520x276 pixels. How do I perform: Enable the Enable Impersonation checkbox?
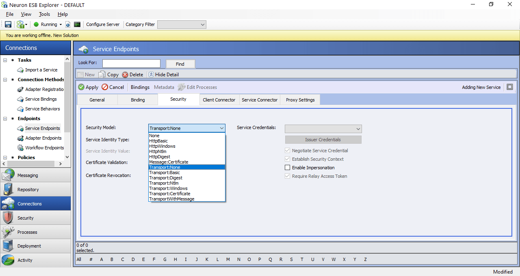pos(288,168)
